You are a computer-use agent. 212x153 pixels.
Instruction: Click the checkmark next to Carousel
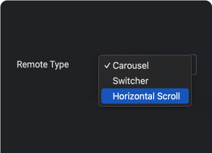(107, 66)
